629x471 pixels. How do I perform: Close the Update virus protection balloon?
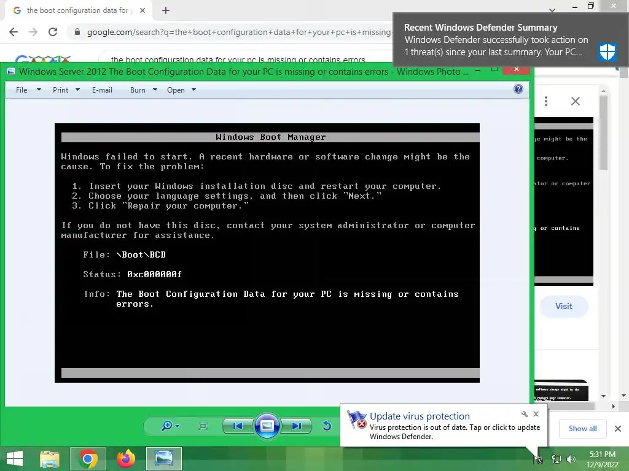click(x=536, y=414)
